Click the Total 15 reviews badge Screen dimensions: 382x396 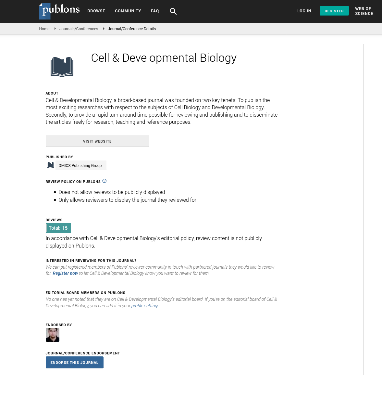(x=58, y=228)
